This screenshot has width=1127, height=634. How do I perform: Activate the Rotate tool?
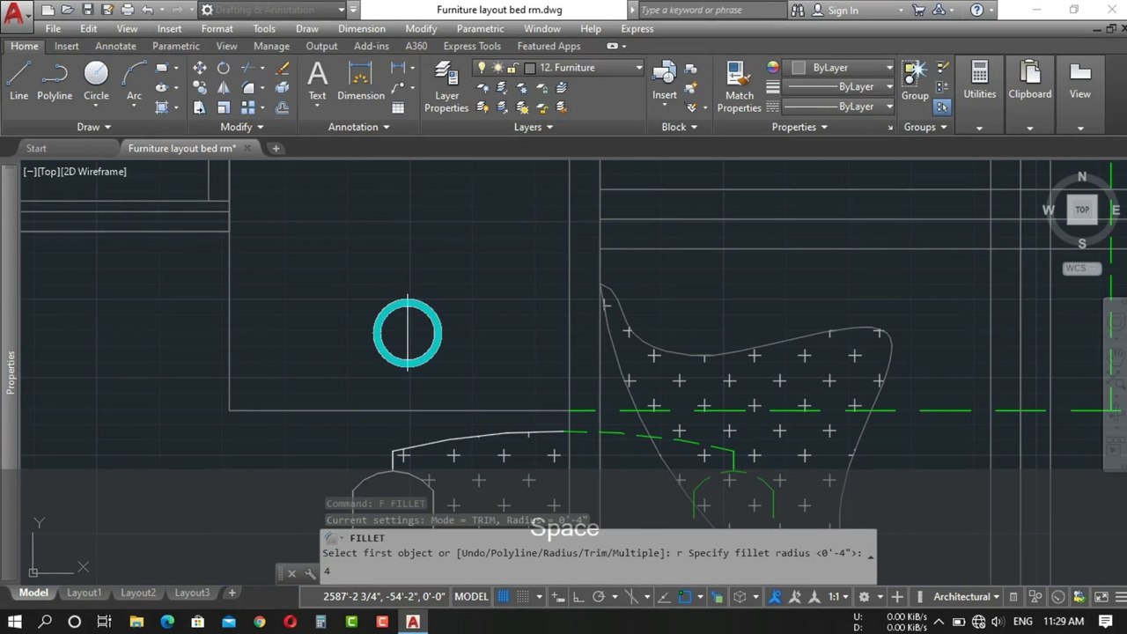224,68
